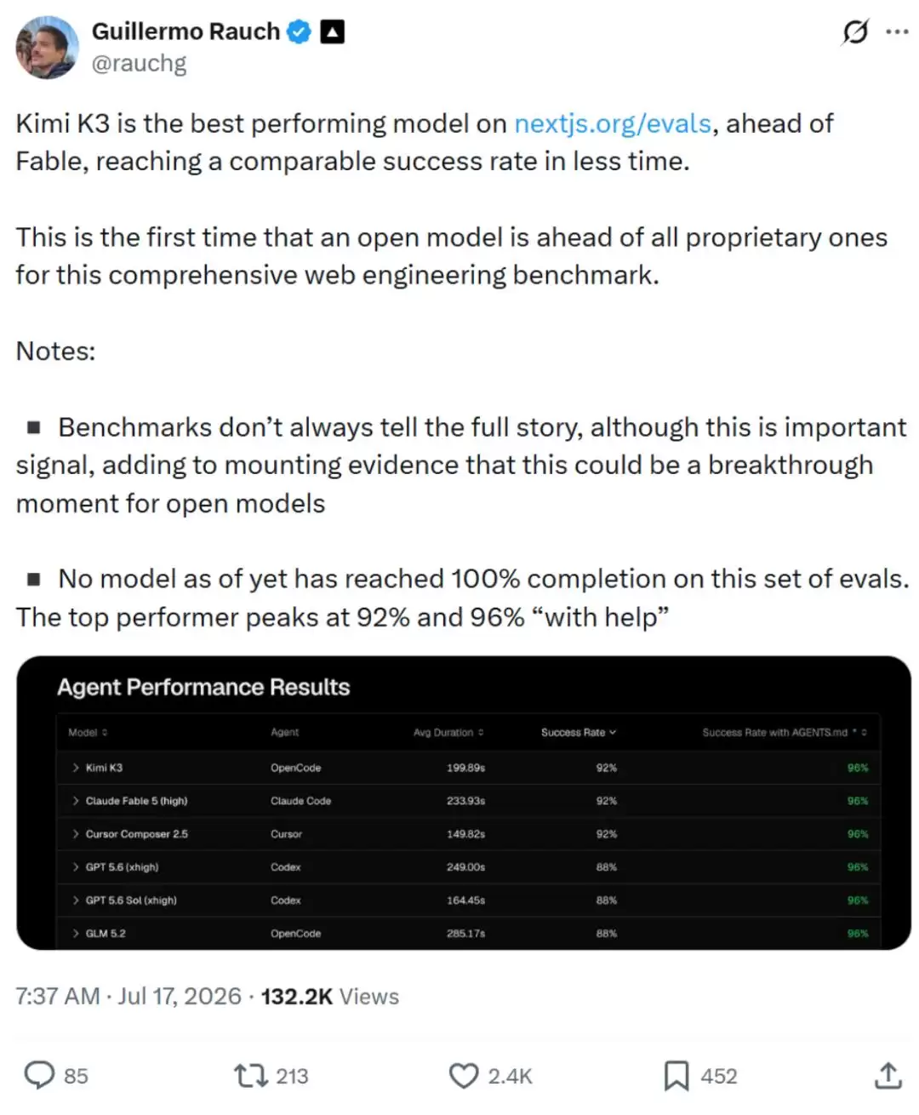Image resolution: width=919 pixels, height=1115 pixels.
Task: Expand the GLM 5.2 row chevron
Action: [x=76, y=934]
